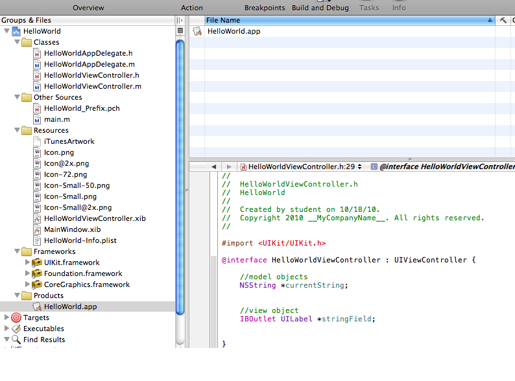Click the HelloWorld.app icon in the file list
This screenshot has height=381, width=515.
[197, 31]
